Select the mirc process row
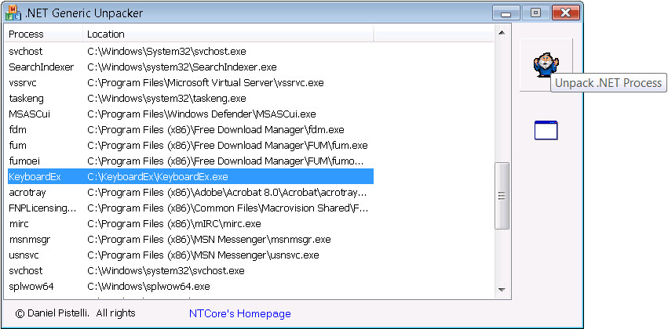 click(x=191, y=223)
